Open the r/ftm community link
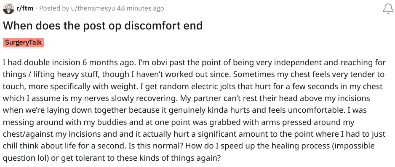The image size is (395, 167). tap(25, 8)
